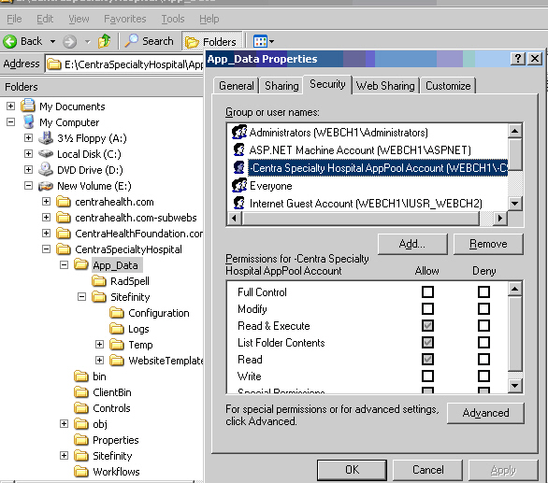
Task: Check Deny for Modify permission
Action: click(483, 308)
